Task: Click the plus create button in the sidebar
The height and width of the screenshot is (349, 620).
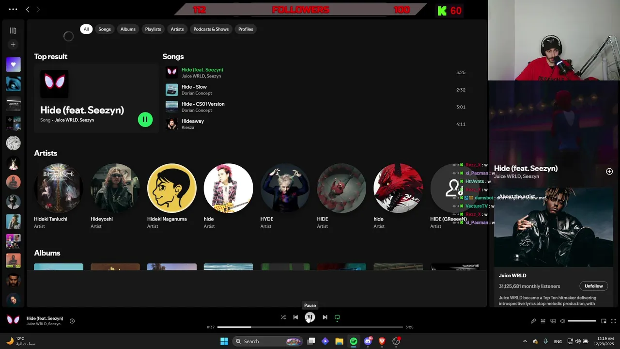Action: click(13, 45)
